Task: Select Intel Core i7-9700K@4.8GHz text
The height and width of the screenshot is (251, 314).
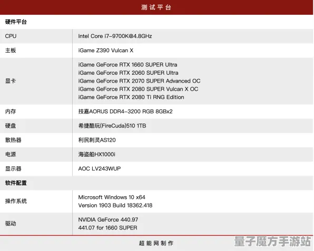Action: [115, 36]
